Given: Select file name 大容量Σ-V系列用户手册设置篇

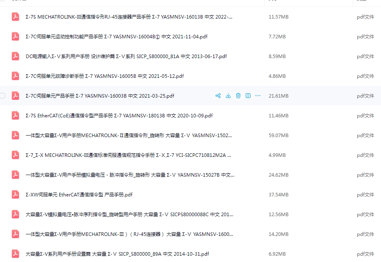Looking at the screenshot, I should pyautogui.click(x=118, y=254).
